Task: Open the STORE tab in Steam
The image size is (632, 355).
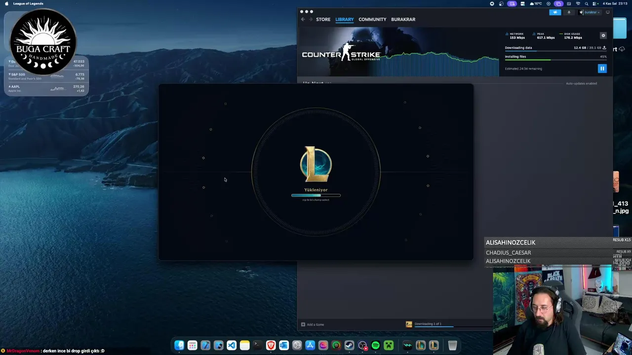Action: pos(323,19)
